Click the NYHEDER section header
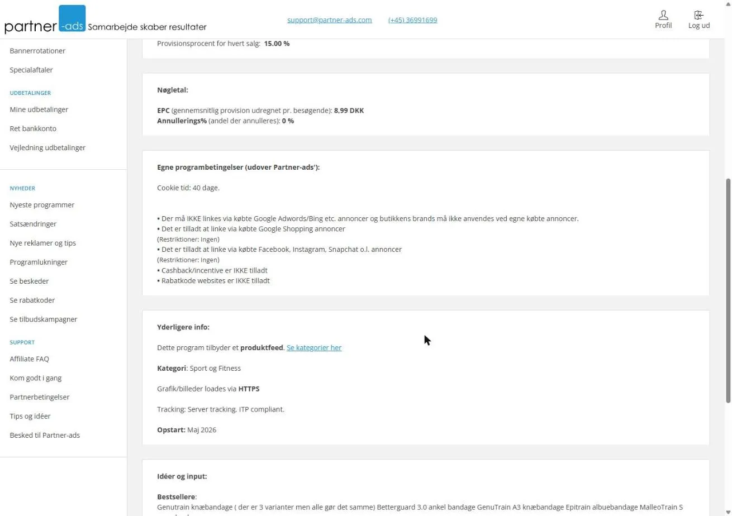Image resolution: width=732 pixels, height=516 pixels. 22,188
